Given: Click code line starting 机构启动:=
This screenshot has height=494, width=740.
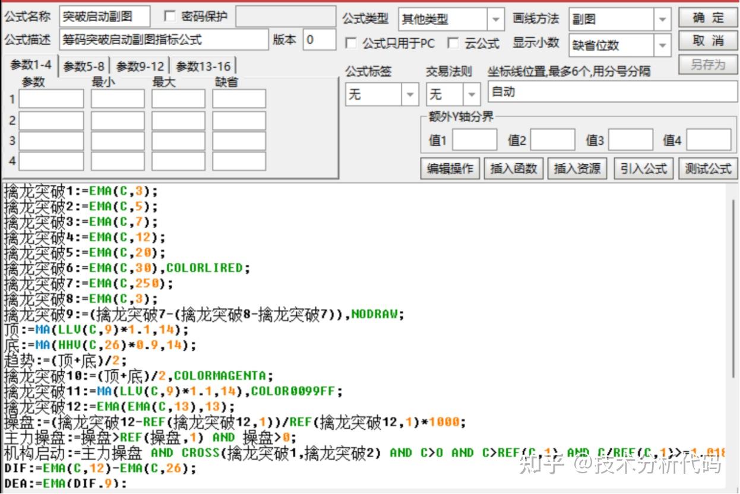Looking at the screenshot, I should (365, 453).
